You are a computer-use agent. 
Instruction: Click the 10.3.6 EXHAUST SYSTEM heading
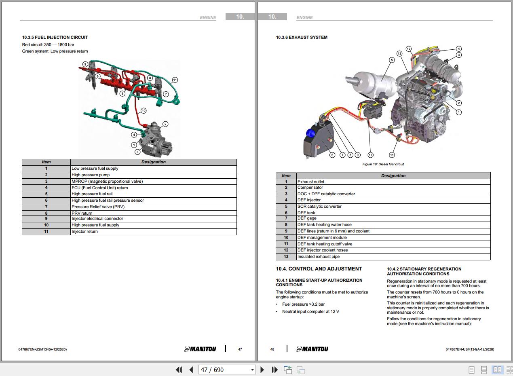(x=302, y=37)
